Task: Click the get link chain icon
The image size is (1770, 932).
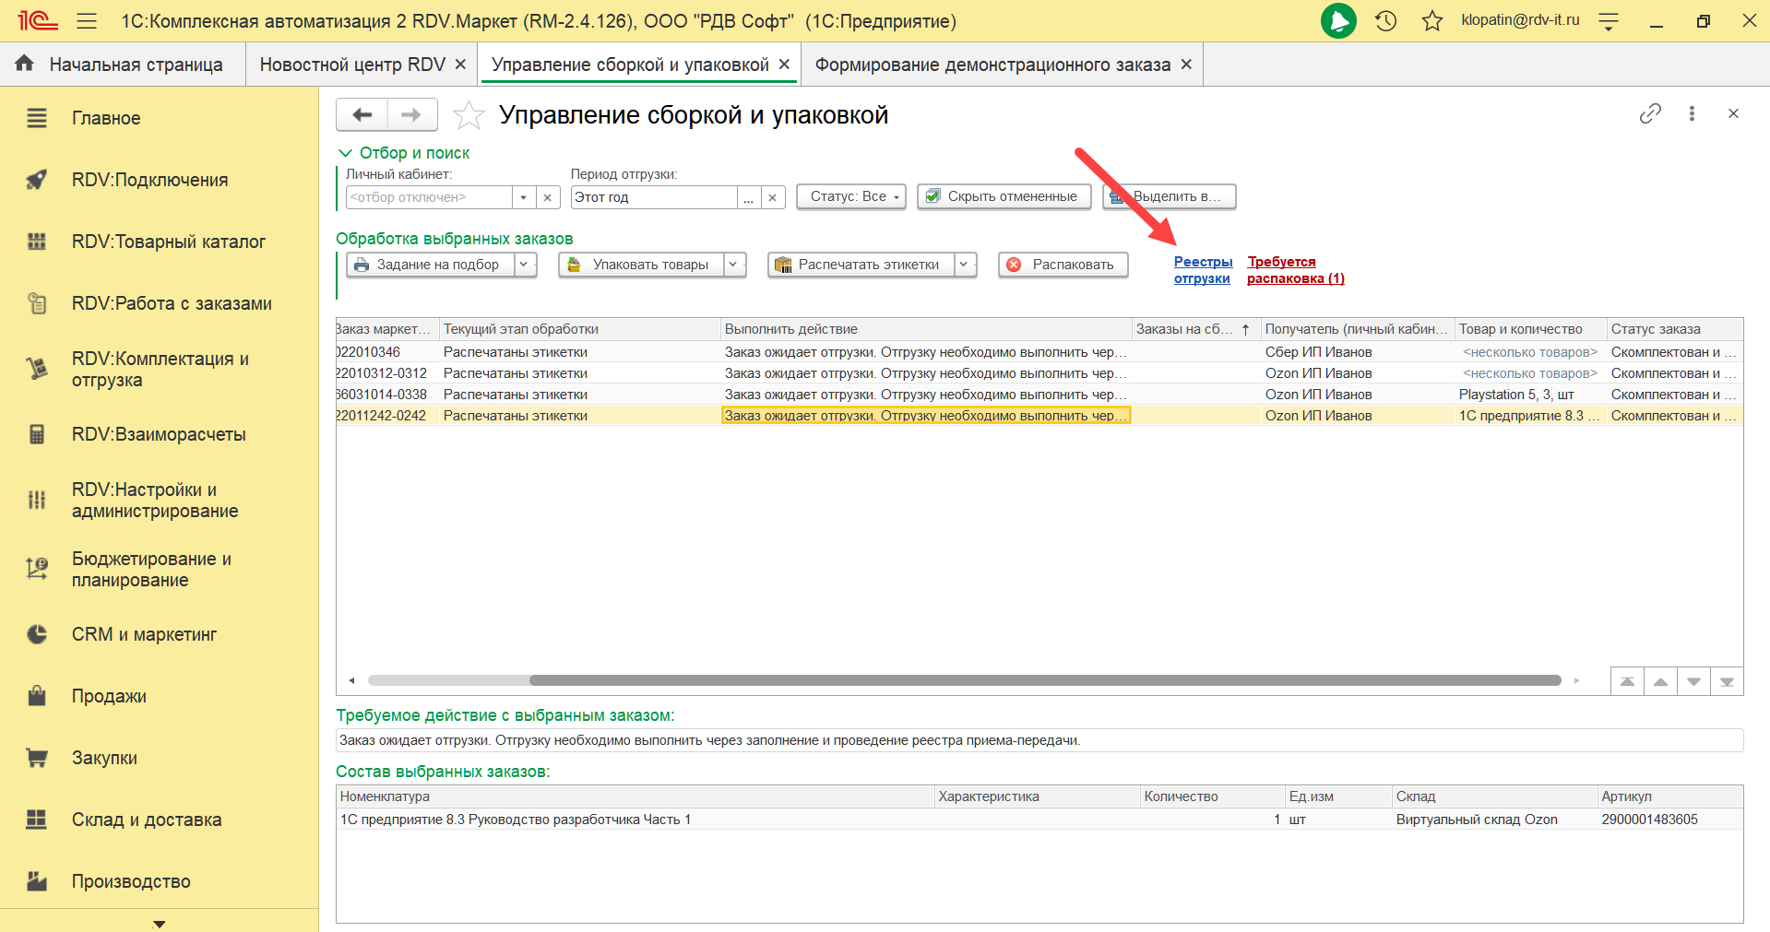Action: click(1650, 113)
